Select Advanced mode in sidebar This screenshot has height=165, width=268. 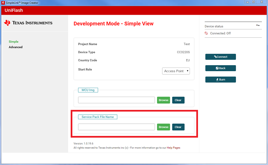16,47
